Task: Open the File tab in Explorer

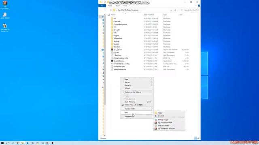Action: coord(102,6)
